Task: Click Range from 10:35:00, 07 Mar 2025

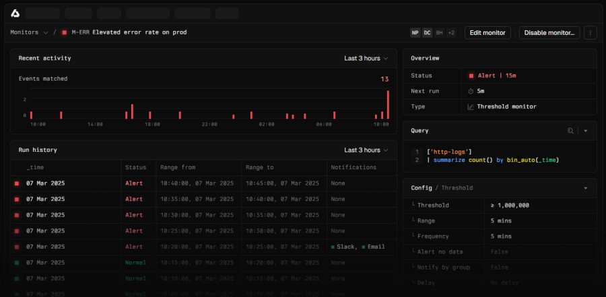Action: coord(197,199)
